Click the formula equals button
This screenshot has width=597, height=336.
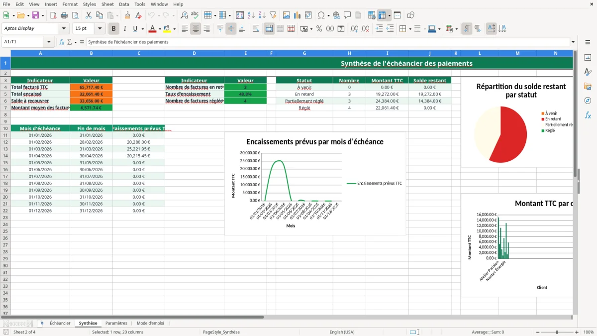(x=82, y=42)
